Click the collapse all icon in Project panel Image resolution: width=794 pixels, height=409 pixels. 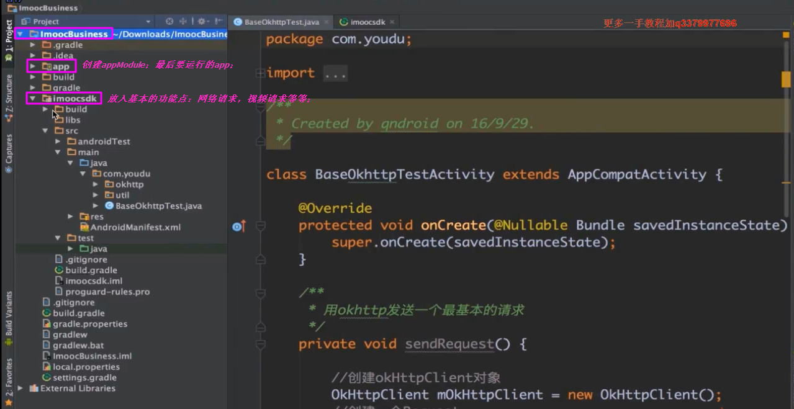pos(183,22)
